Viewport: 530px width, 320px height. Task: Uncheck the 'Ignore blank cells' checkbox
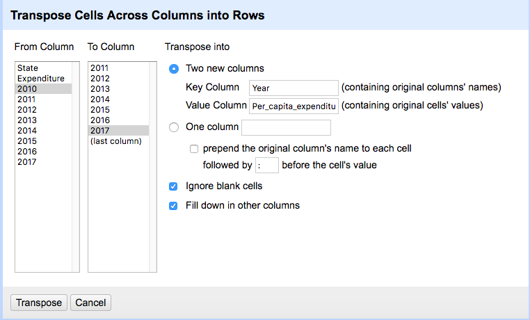(x=173, y=186)
